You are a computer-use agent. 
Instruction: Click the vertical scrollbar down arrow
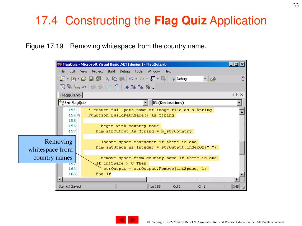(x=242, y=174)
